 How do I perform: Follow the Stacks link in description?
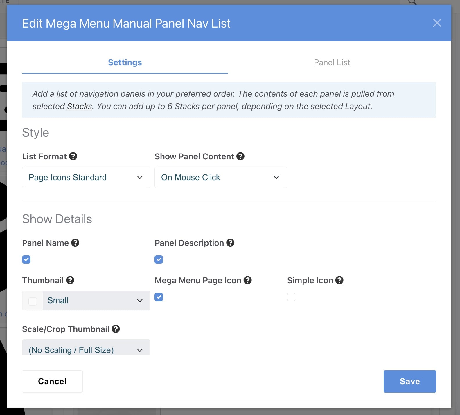click(x=79, y=107)
